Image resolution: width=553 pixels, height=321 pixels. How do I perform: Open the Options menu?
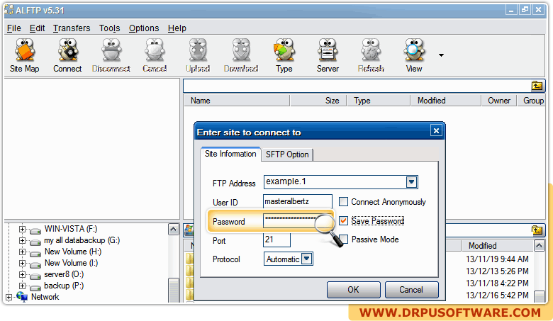pos(144,28)
